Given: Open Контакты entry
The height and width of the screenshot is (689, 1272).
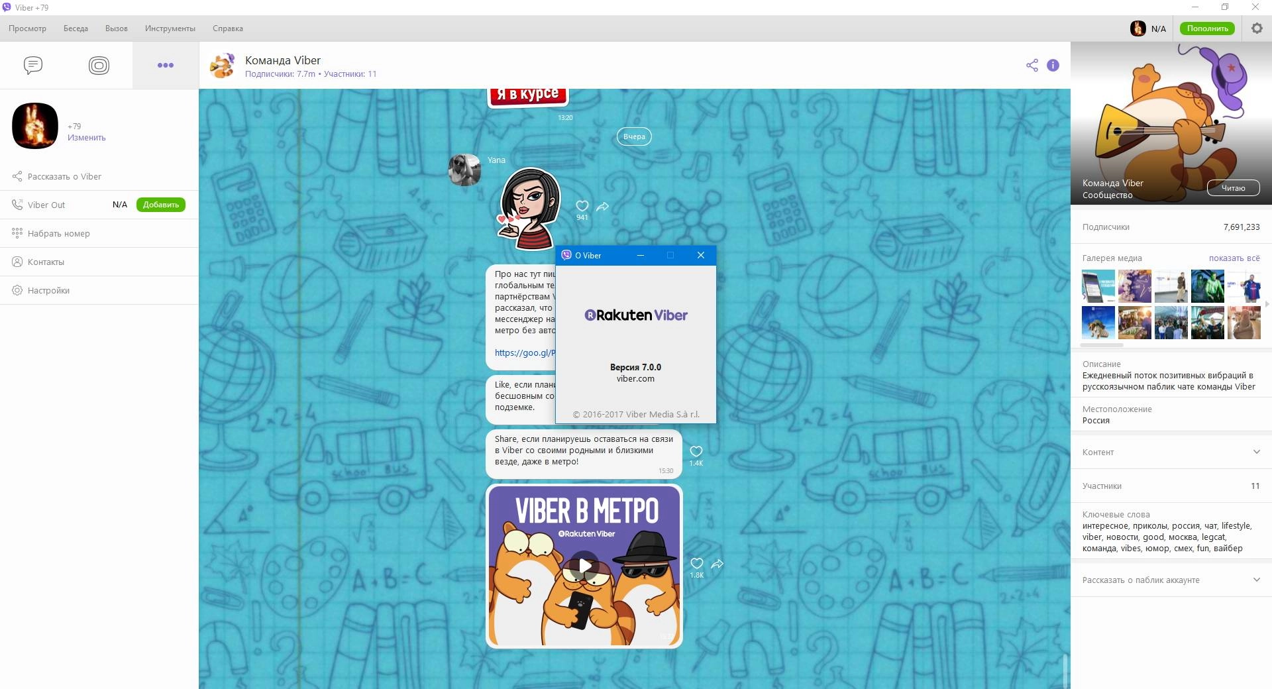Looking at the screenshot, I should click(x=99, y=262).
